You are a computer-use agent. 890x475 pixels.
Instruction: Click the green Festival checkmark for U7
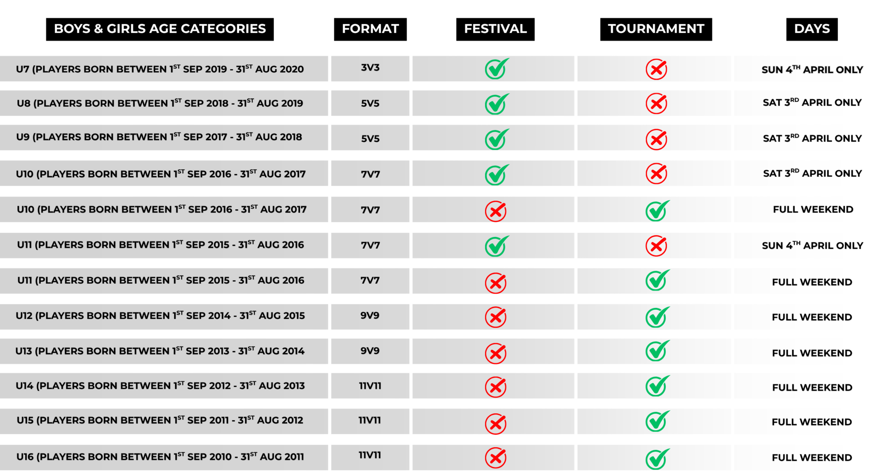[496, 69]
